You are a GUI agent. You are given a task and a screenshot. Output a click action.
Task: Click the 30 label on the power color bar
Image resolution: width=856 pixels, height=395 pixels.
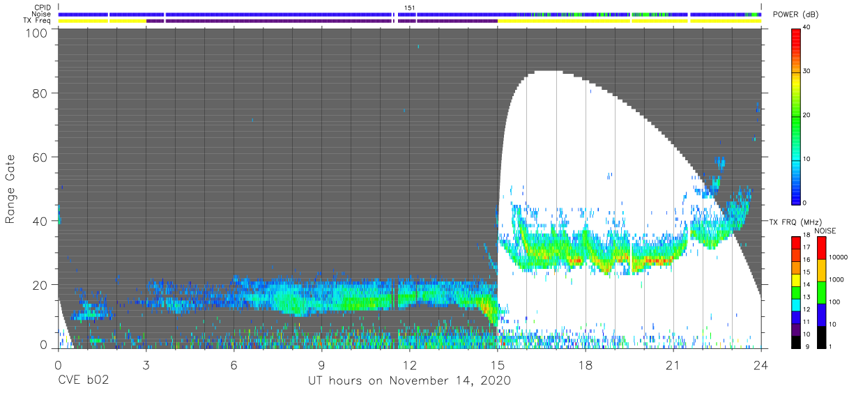click(808, 72)
